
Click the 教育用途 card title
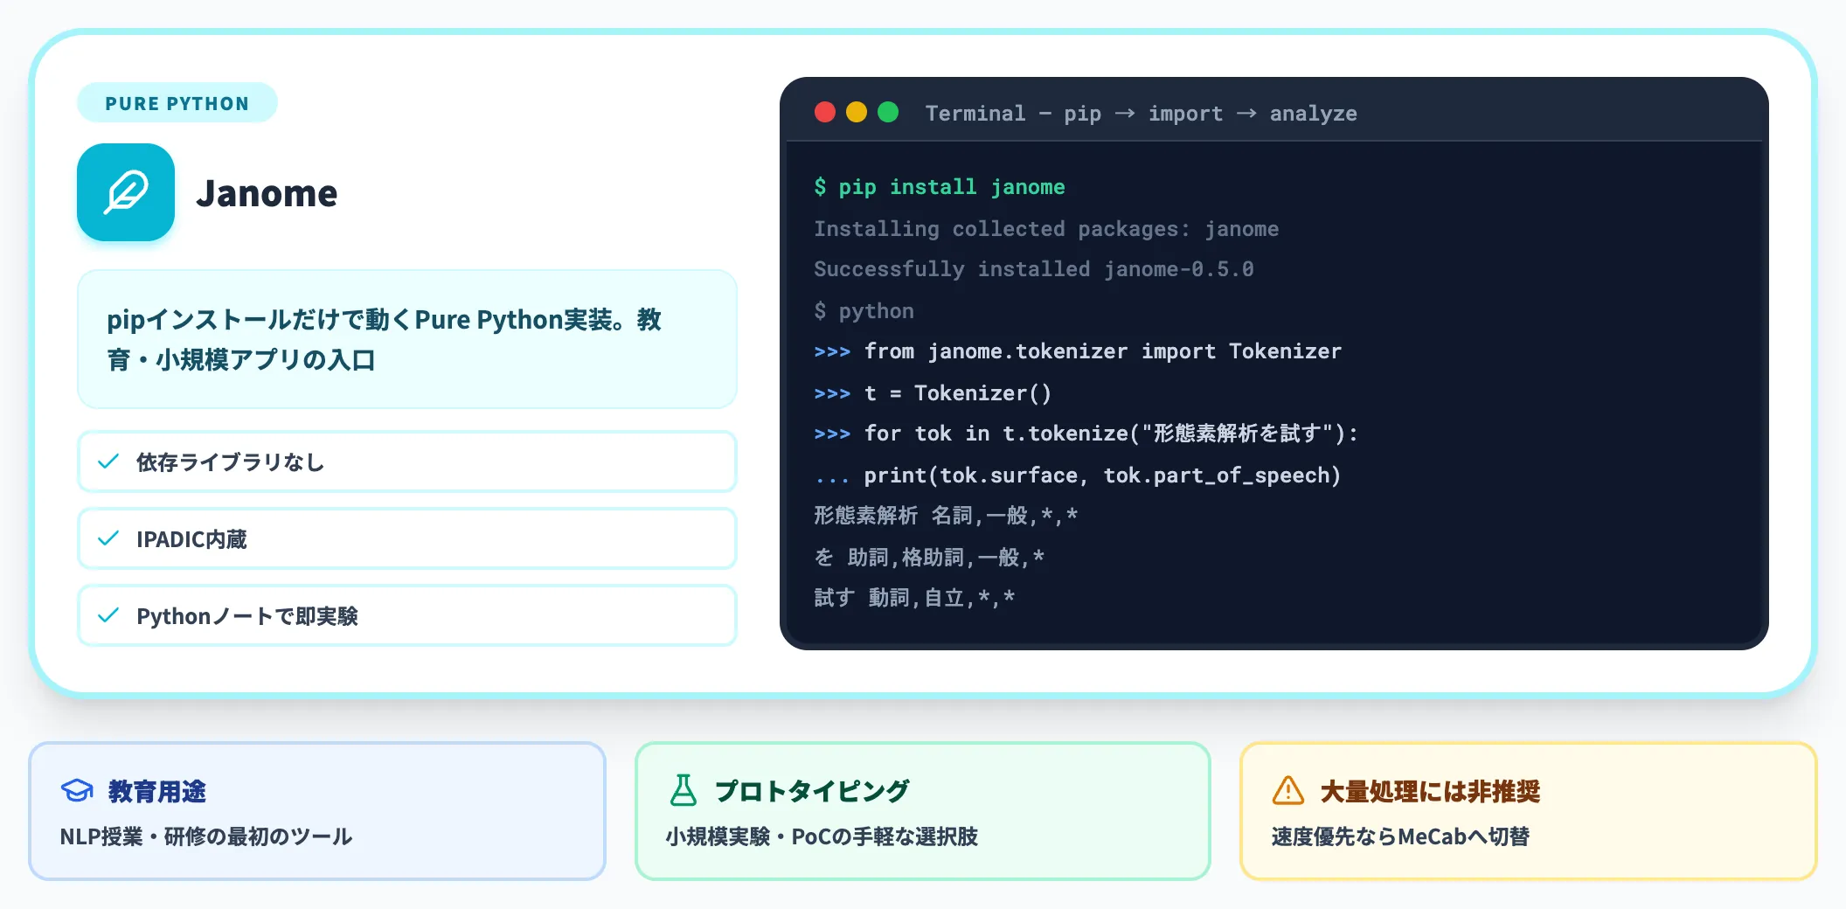click(157, 791)
